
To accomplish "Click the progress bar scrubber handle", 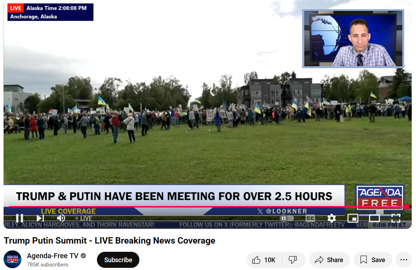I will [406, 207].
